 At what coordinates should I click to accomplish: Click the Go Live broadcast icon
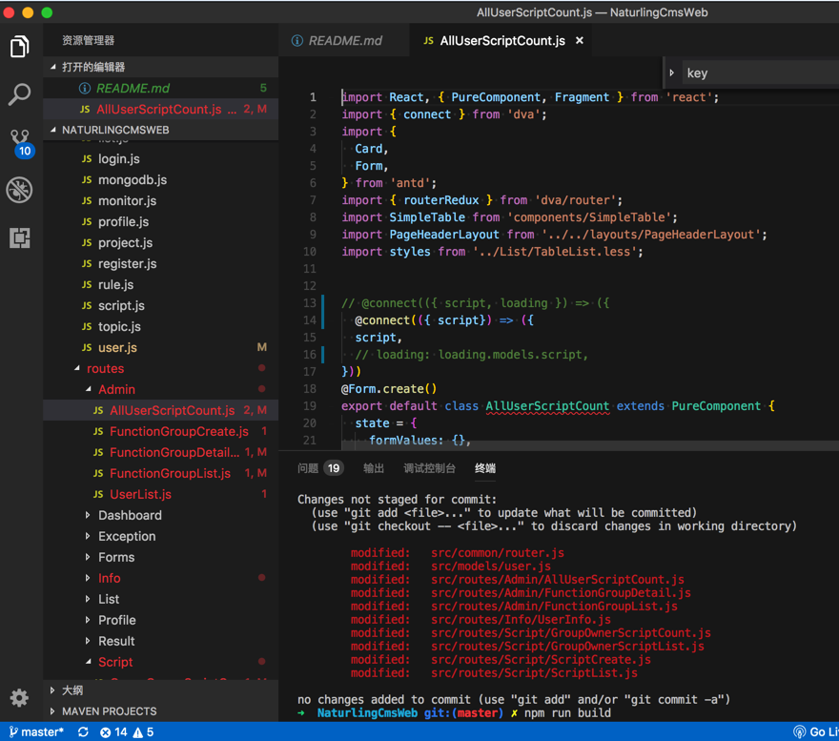click(x=799, y=731)
